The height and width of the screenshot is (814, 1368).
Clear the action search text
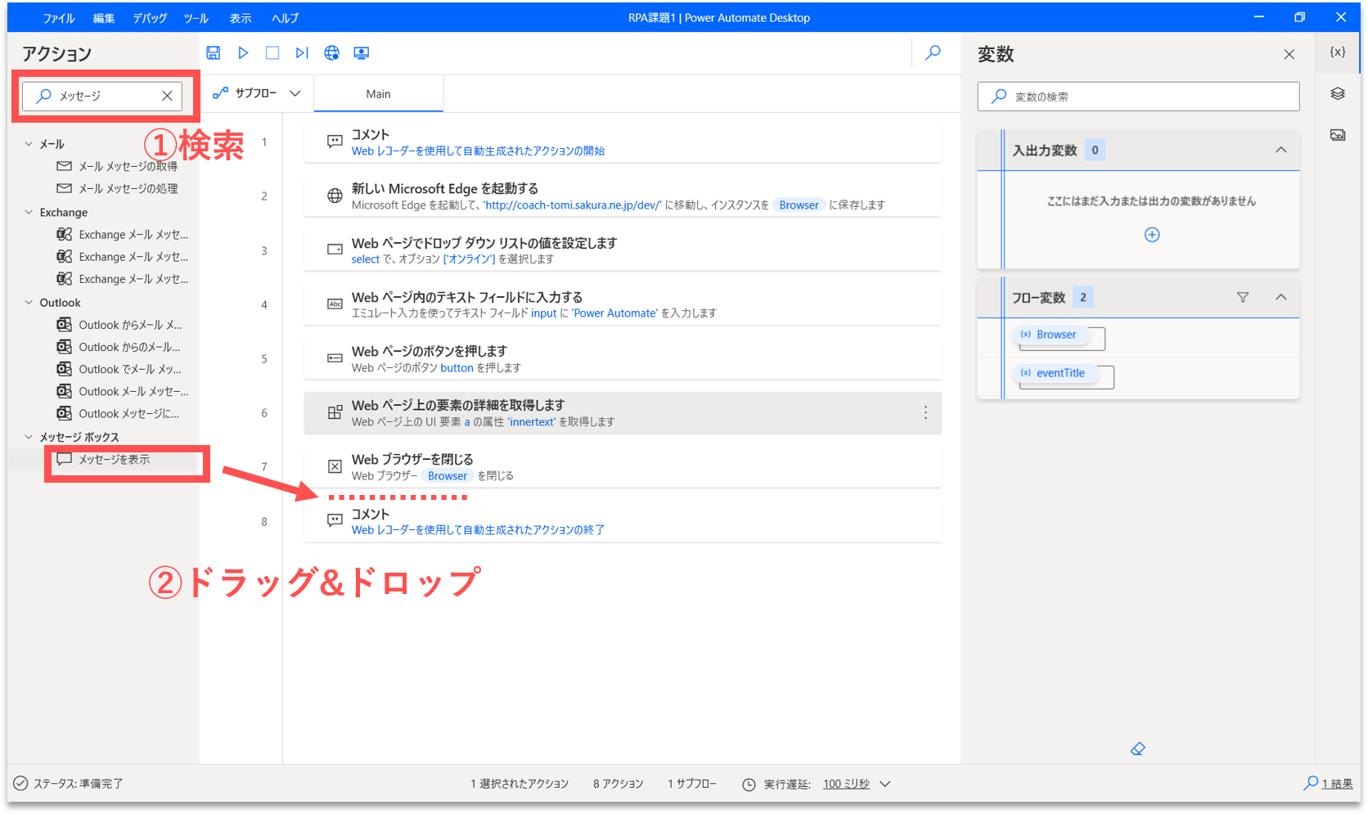[167, 96]
